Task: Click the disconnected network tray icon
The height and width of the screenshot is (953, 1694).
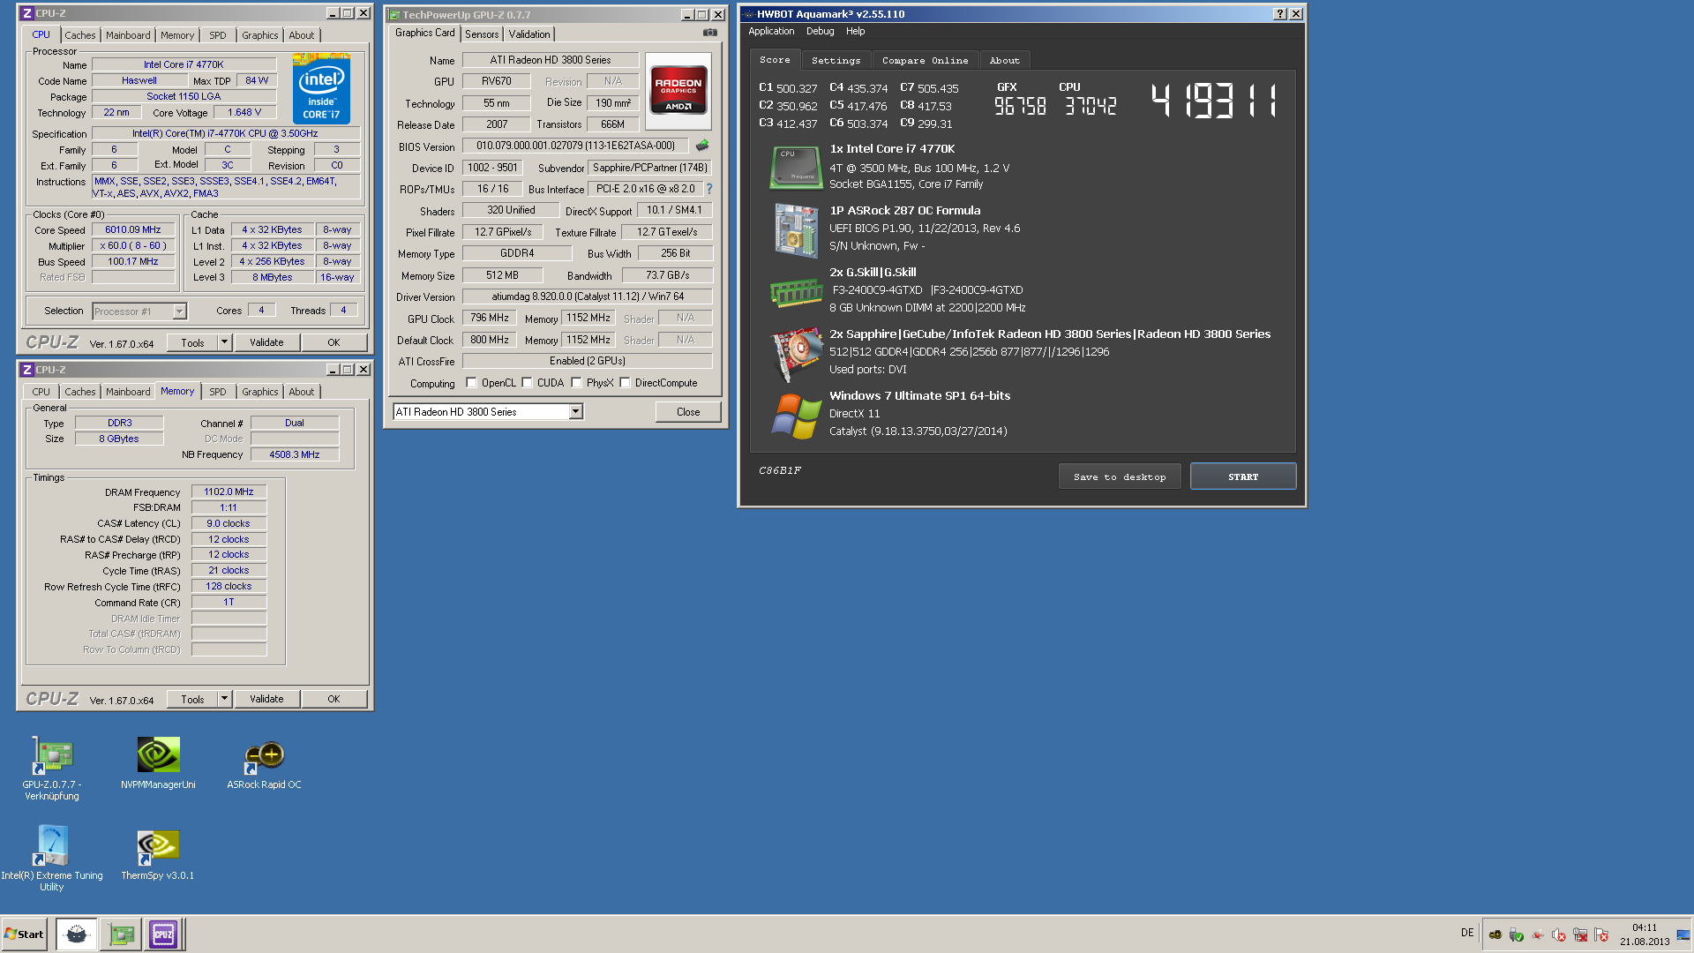Action: click(x=1580, y=934)
